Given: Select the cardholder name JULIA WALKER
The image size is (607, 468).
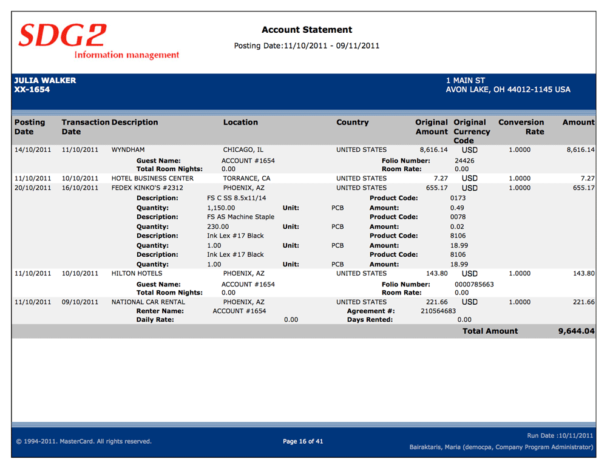Looking at the screenshot, I should tap(45, 81).
